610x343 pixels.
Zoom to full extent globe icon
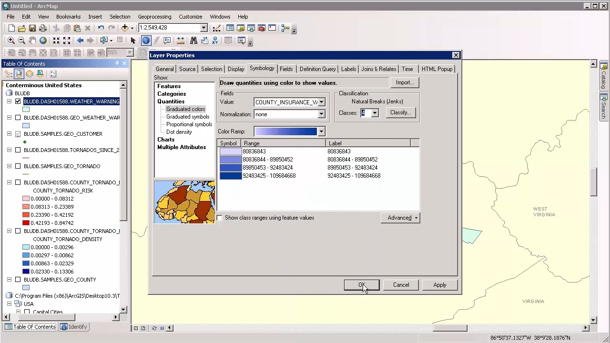[43, 40]
